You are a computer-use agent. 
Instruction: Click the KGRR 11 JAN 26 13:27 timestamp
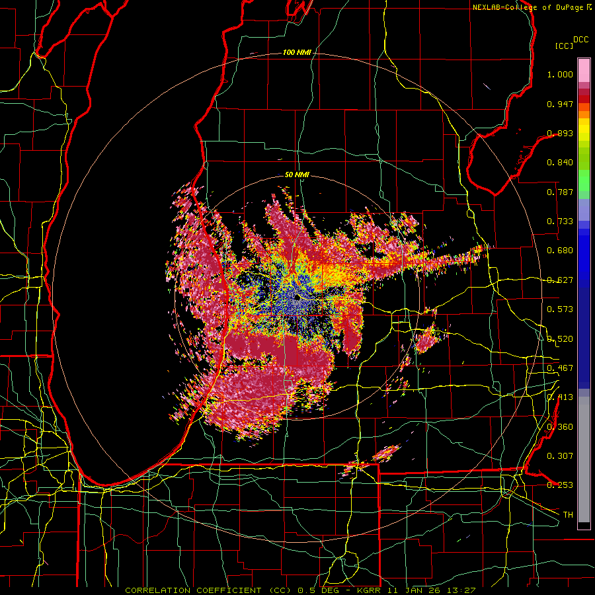pyautogui.click(x=416, y=590)
